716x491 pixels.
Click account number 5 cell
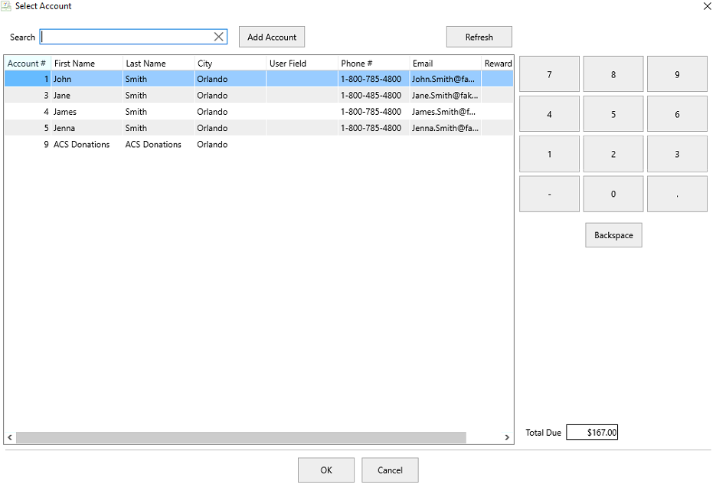point(28,129)
